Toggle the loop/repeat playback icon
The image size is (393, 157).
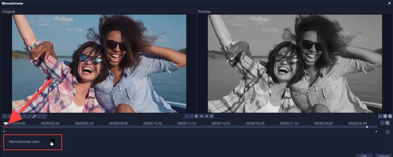tap(212, 116)
